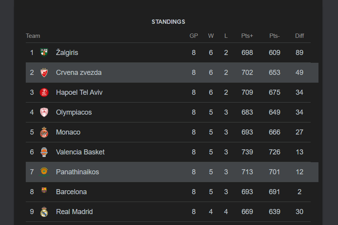Open the Crvena zvezda team name
338x225 pixels.
point(79,73)
